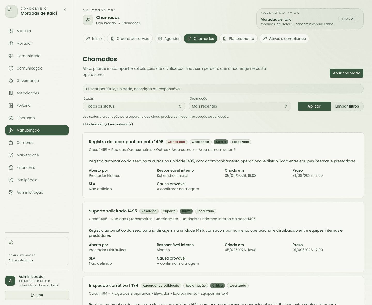Click Limpar filtros to reset filters
Screen dimensions: 372x305
pyautogui.click(x=347, y=106)
